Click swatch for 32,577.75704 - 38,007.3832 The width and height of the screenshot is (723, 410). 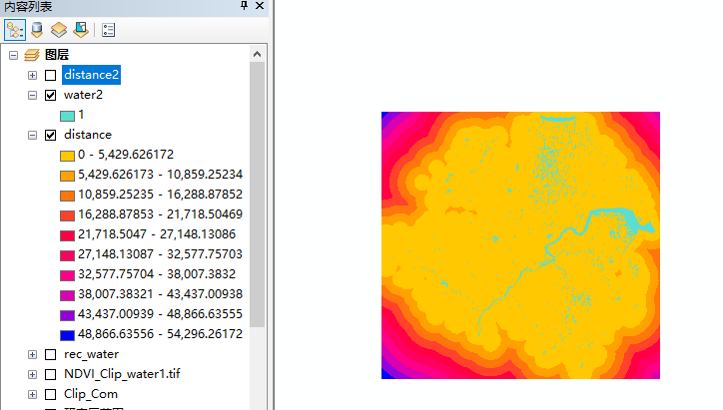(67, 275)
